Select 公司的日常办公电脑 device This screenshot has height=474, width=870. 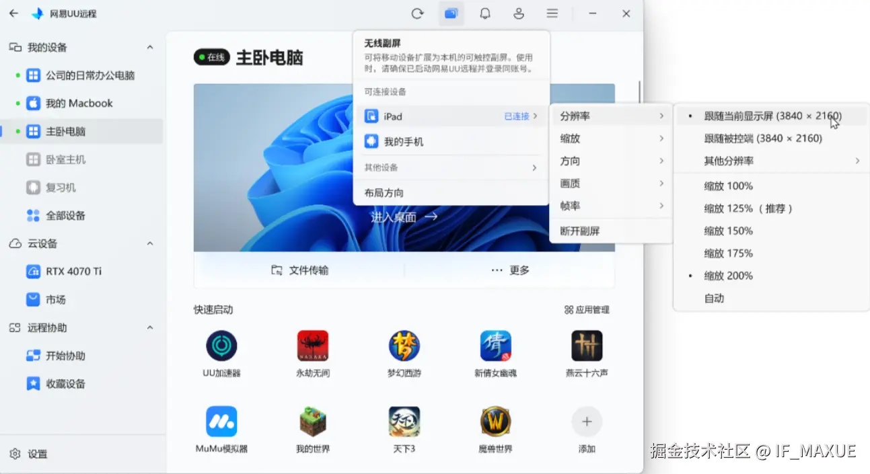(81, 75)
